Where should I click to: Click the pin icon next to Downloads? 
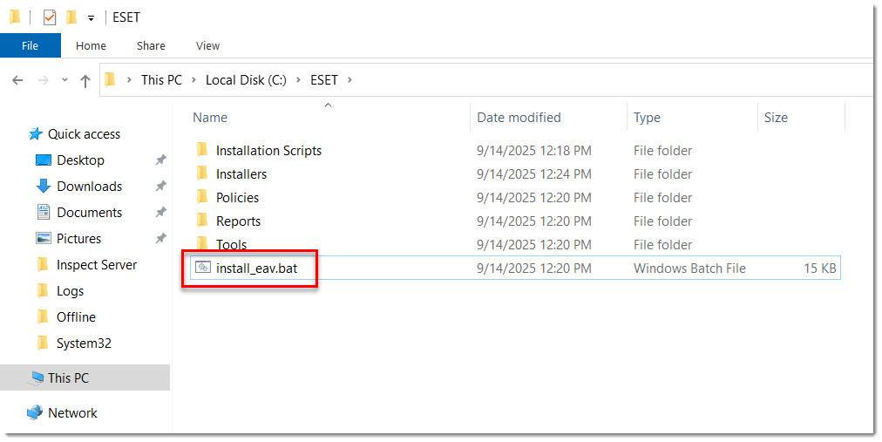[x=161, y=187]
